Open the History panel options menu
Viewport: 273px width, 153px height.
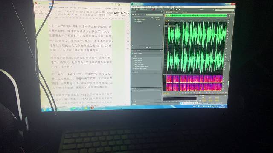click(160, 88)
